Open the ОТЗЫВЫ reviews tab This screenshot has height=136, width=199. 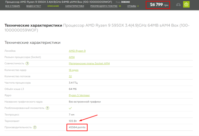click(132, 6)
